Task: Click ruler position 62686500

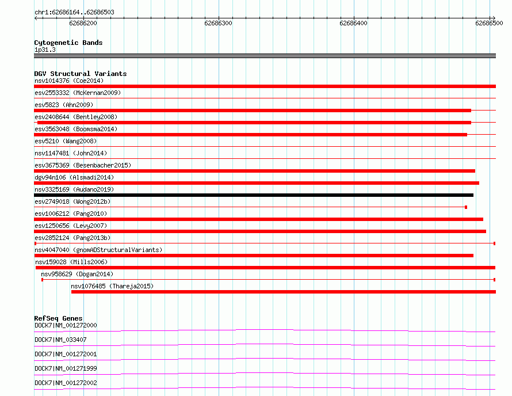Action: [489, 23]
